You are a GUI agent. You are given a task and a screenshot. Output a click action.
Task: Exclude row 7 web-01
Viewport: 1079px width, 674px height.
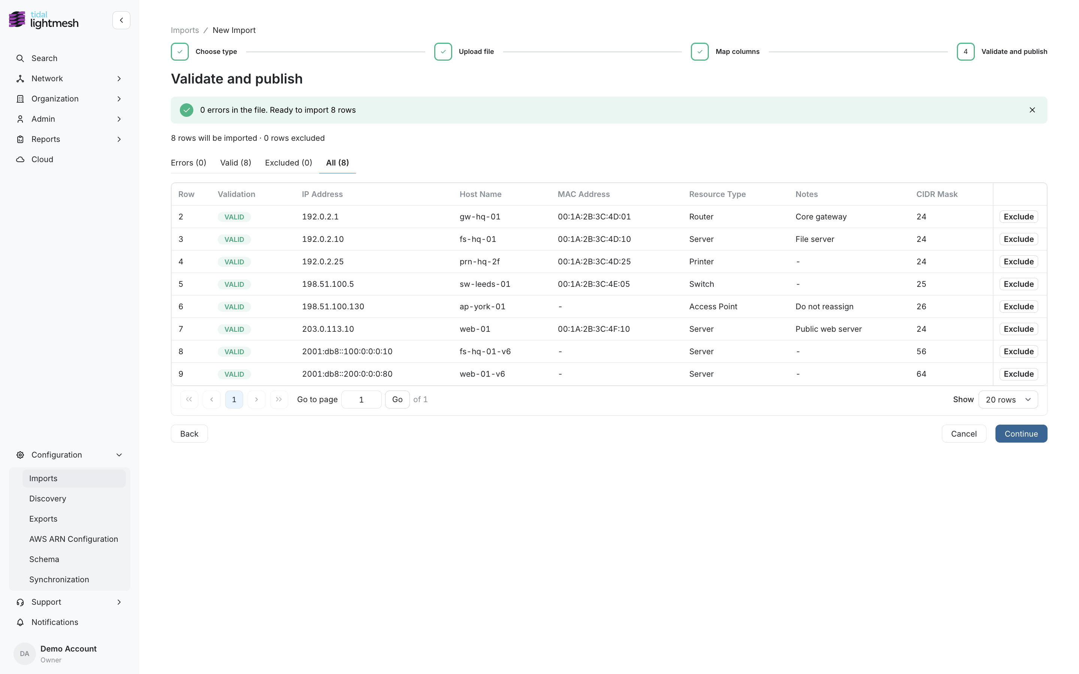1018,329
